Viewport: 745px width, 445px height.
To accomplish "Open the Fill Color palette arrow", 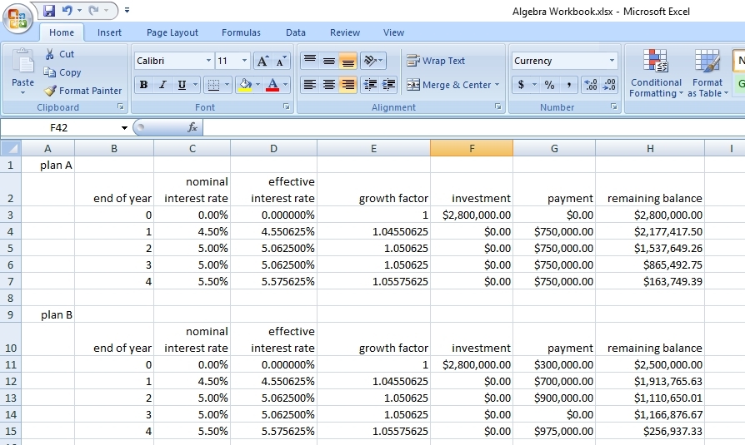I will pos(258,85).
